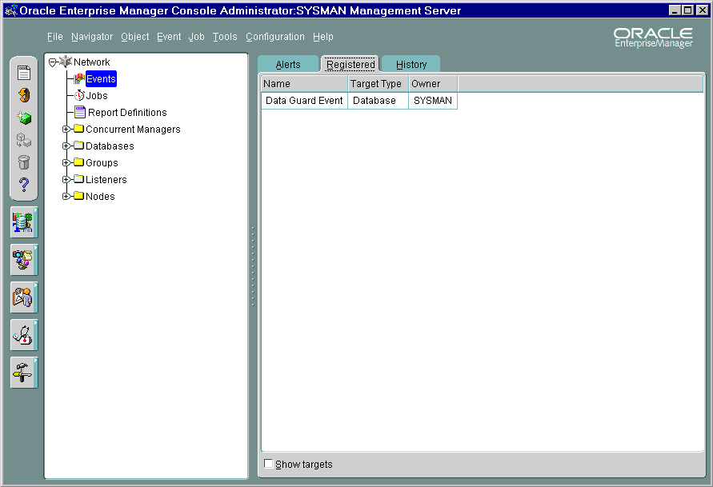Open the hammer and wrench tools drawer

click(24, 373)
